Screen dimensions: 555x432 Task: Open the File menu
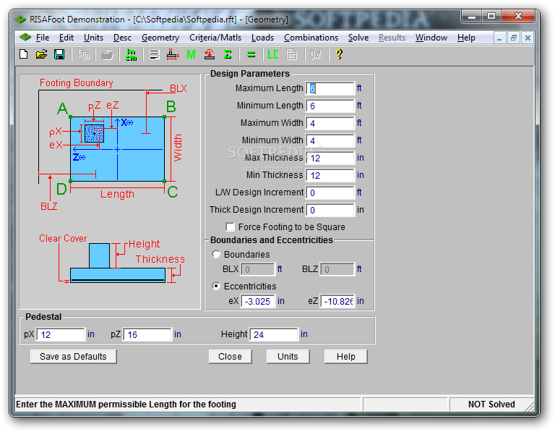click(43, 38)
